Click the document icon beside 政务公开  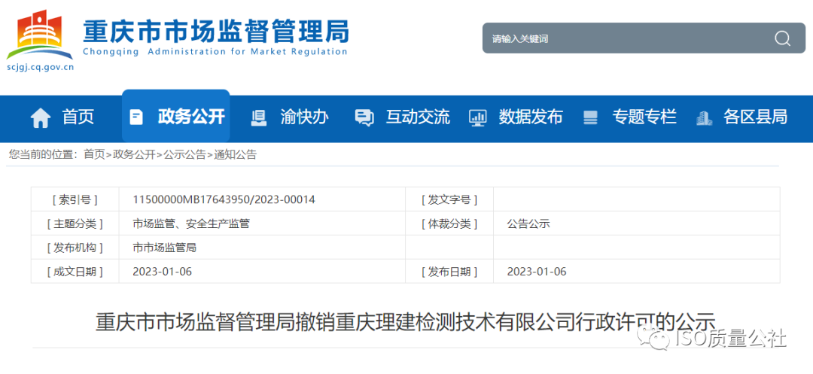click(135, 117)
